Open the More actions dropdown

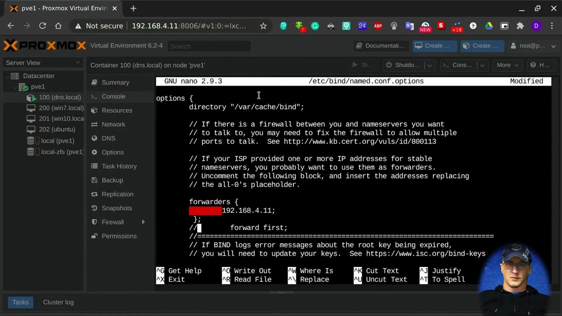click(508, 65)
